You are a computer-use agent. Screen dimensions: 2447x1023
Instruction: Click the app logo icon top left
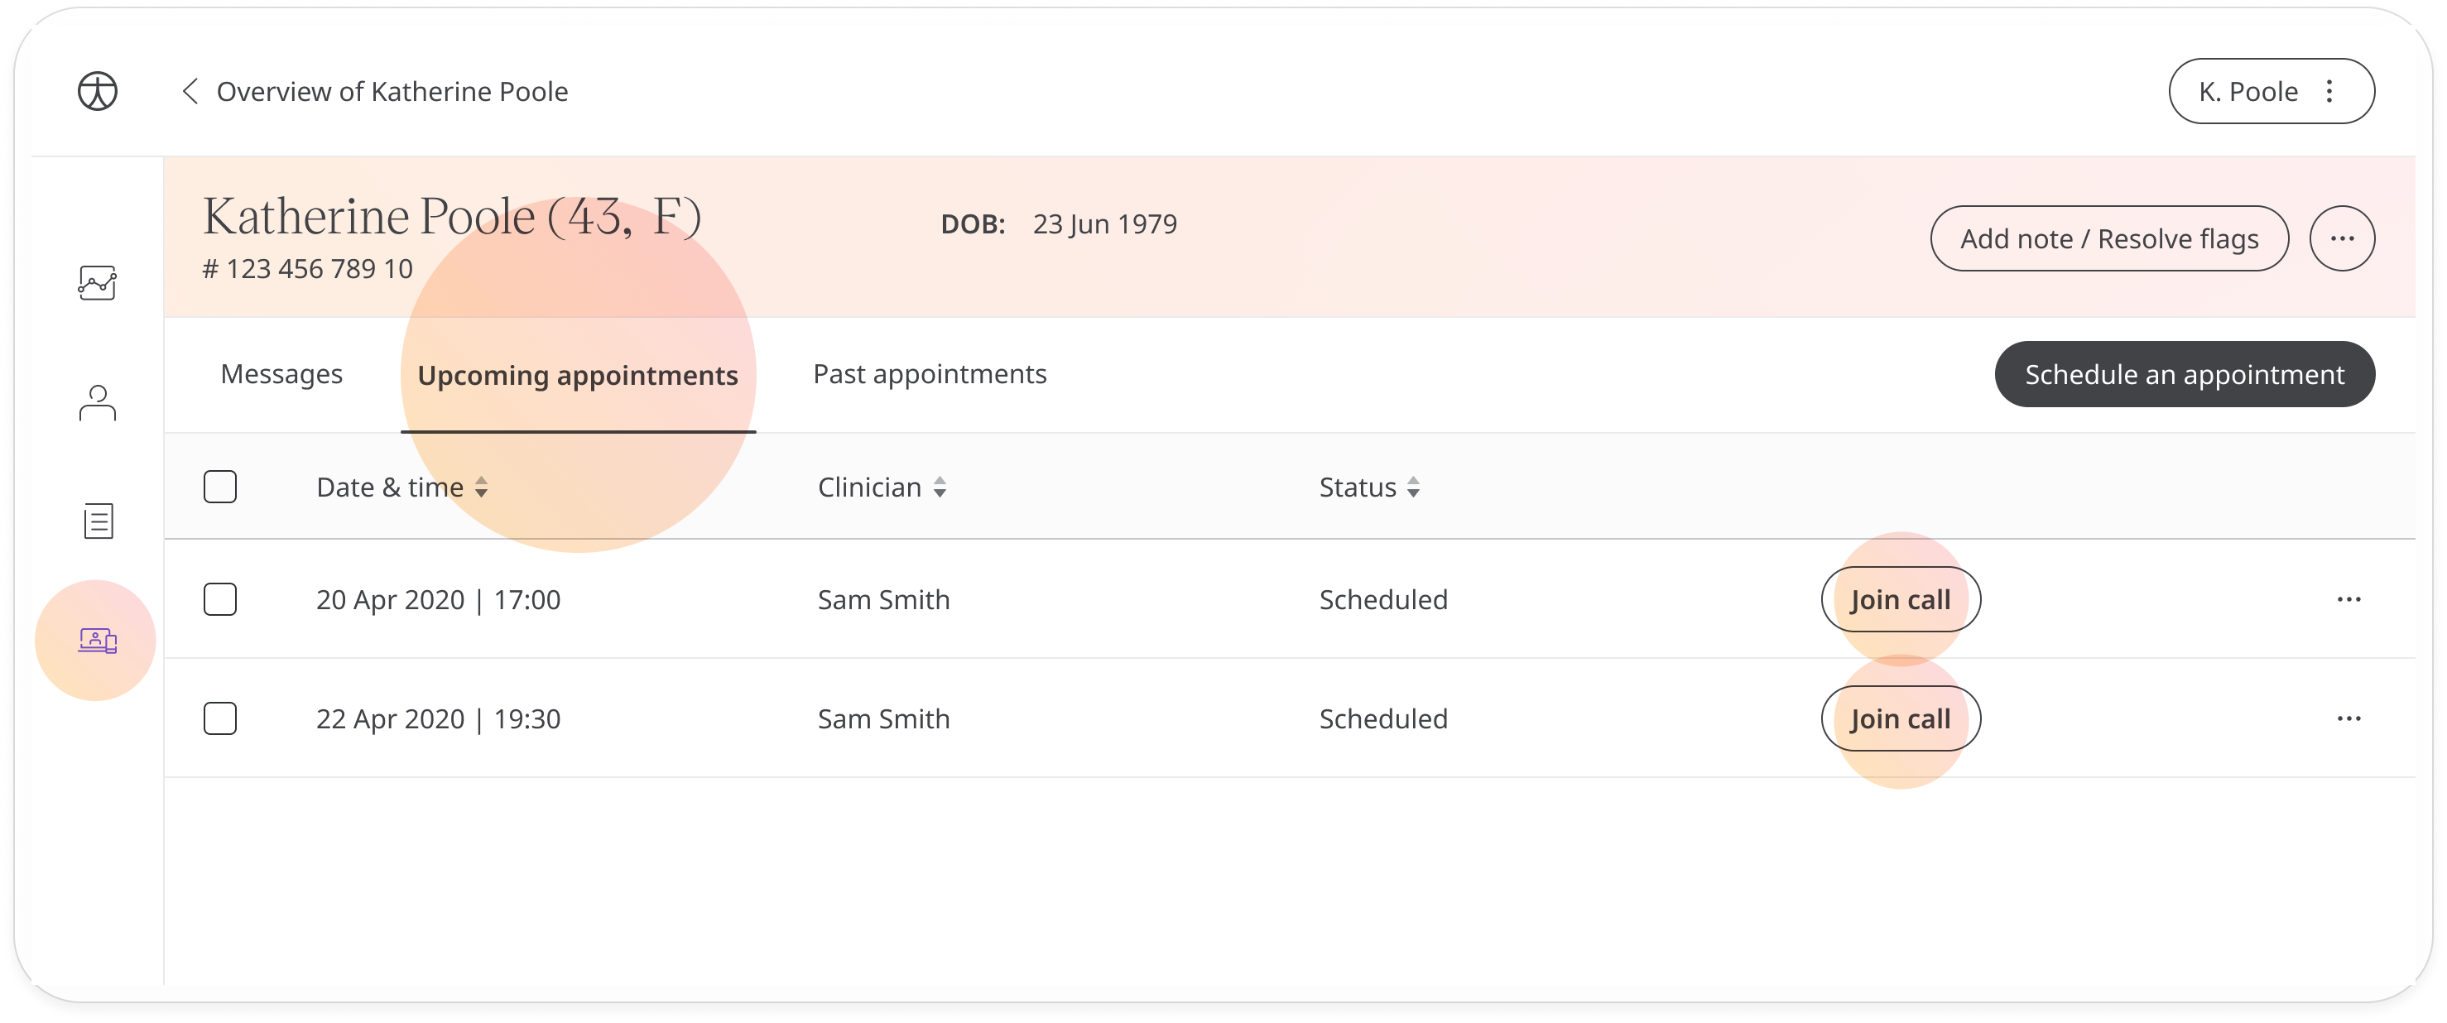97,90
